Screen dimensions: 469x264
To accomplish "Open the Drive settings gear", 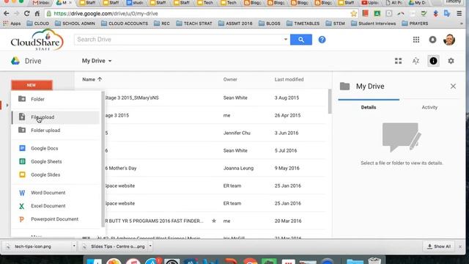I will (x=451, y=61).
